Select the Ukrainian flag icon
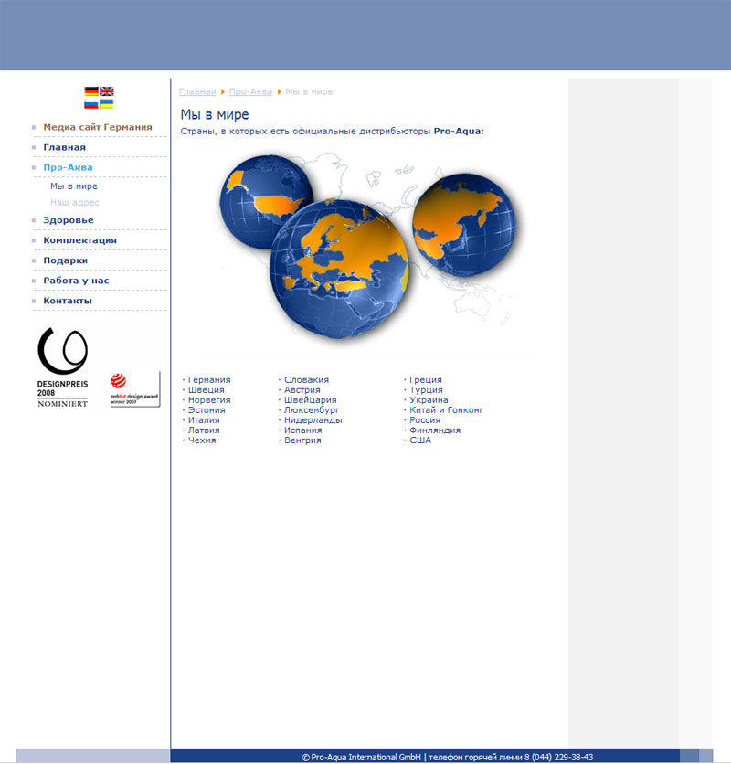731x764 pixels. click(107, 104)
